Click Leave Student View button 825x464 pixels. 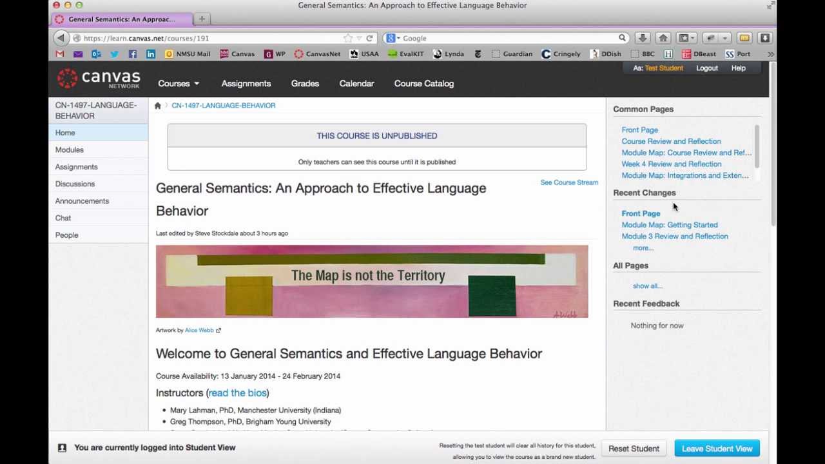click(717, 449)
